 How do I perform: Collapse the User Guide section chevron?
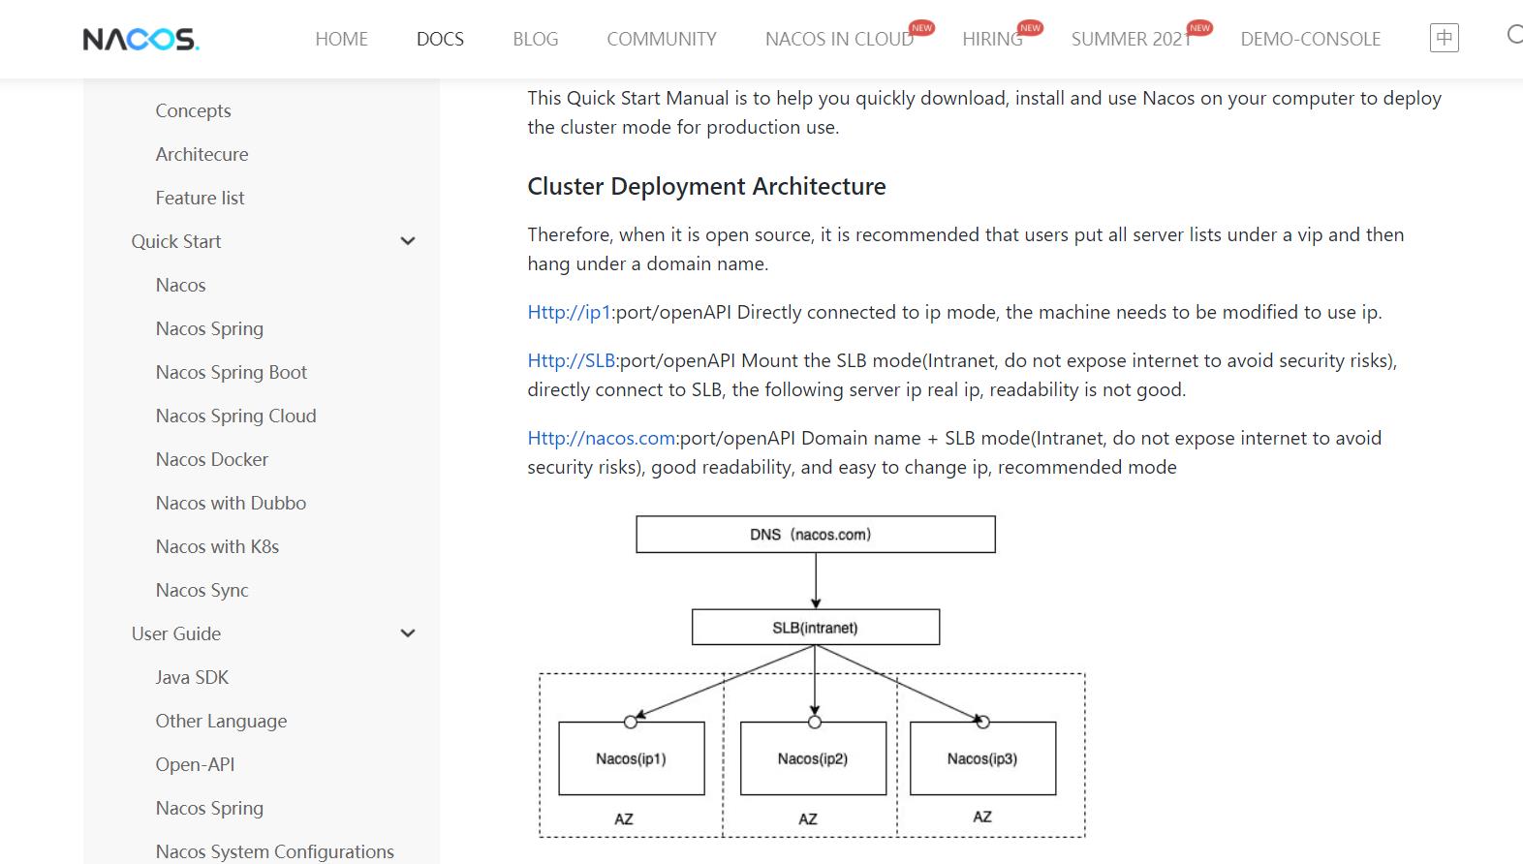[408, 633]
